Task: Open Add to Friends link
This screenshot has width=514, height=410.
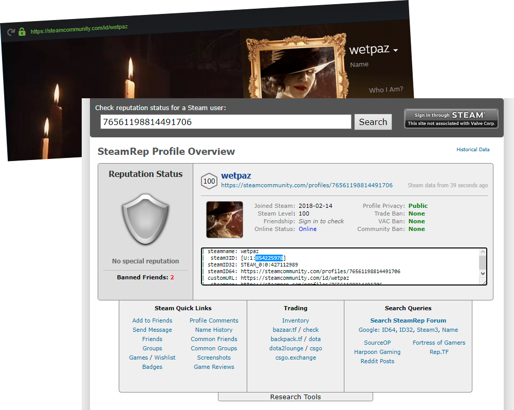Action: (x=152, y=320)
